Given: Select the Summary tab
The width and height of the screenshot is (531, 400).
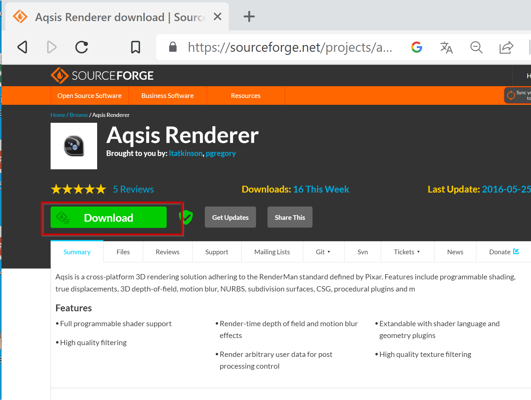Looking at the screenshot, I should tap(77, 252).
